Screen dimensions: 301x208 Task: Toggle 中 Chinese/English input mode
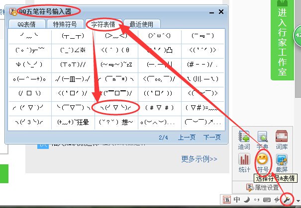(237, 200)
